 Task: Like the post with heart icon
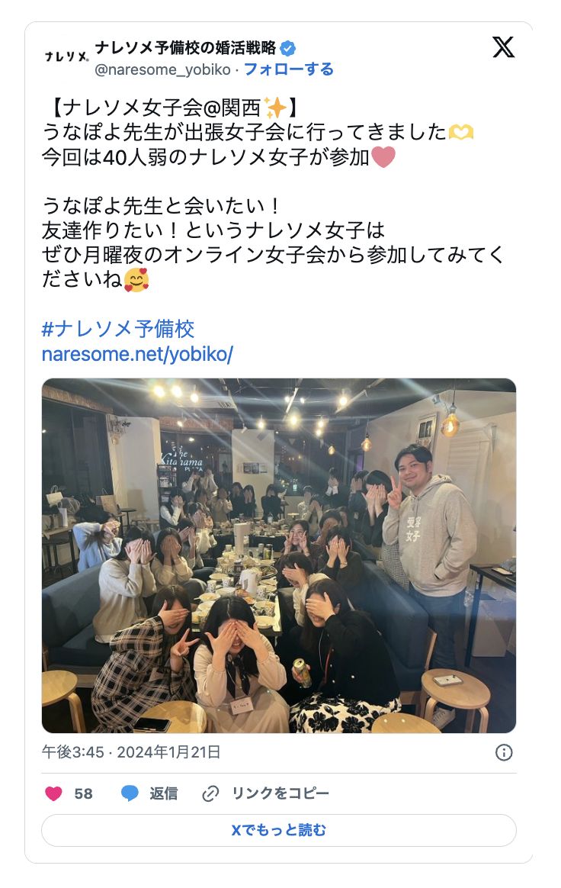pyautogui.click(x=53, y=793)
